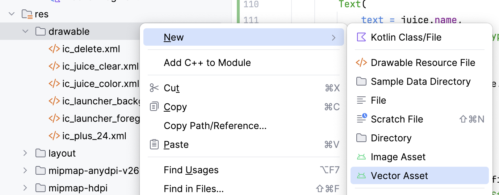Open ic_delete.xml in the project tree

tap(91, 49)
